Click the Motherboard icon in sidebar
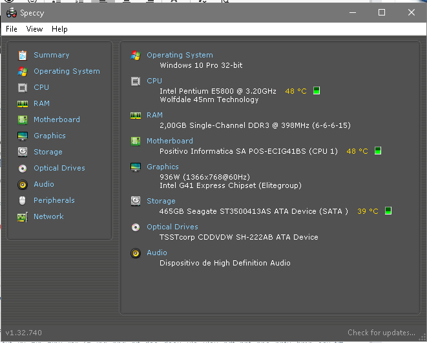Image resolution: width=427 pixels, height=343 pixels. coord(23,120)
